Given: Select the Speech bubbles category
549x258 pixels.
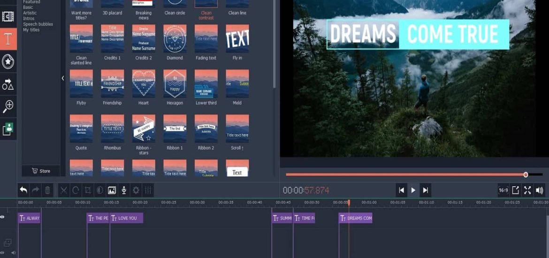Looking at the screenshot, I should click(x=38, y=24).
